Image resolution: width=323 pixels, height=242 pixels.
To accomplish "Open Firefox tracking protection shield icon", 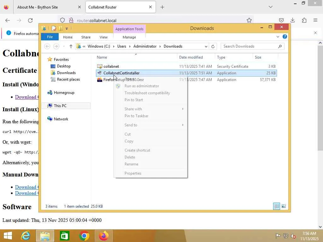I will click(x=62, y=20).
